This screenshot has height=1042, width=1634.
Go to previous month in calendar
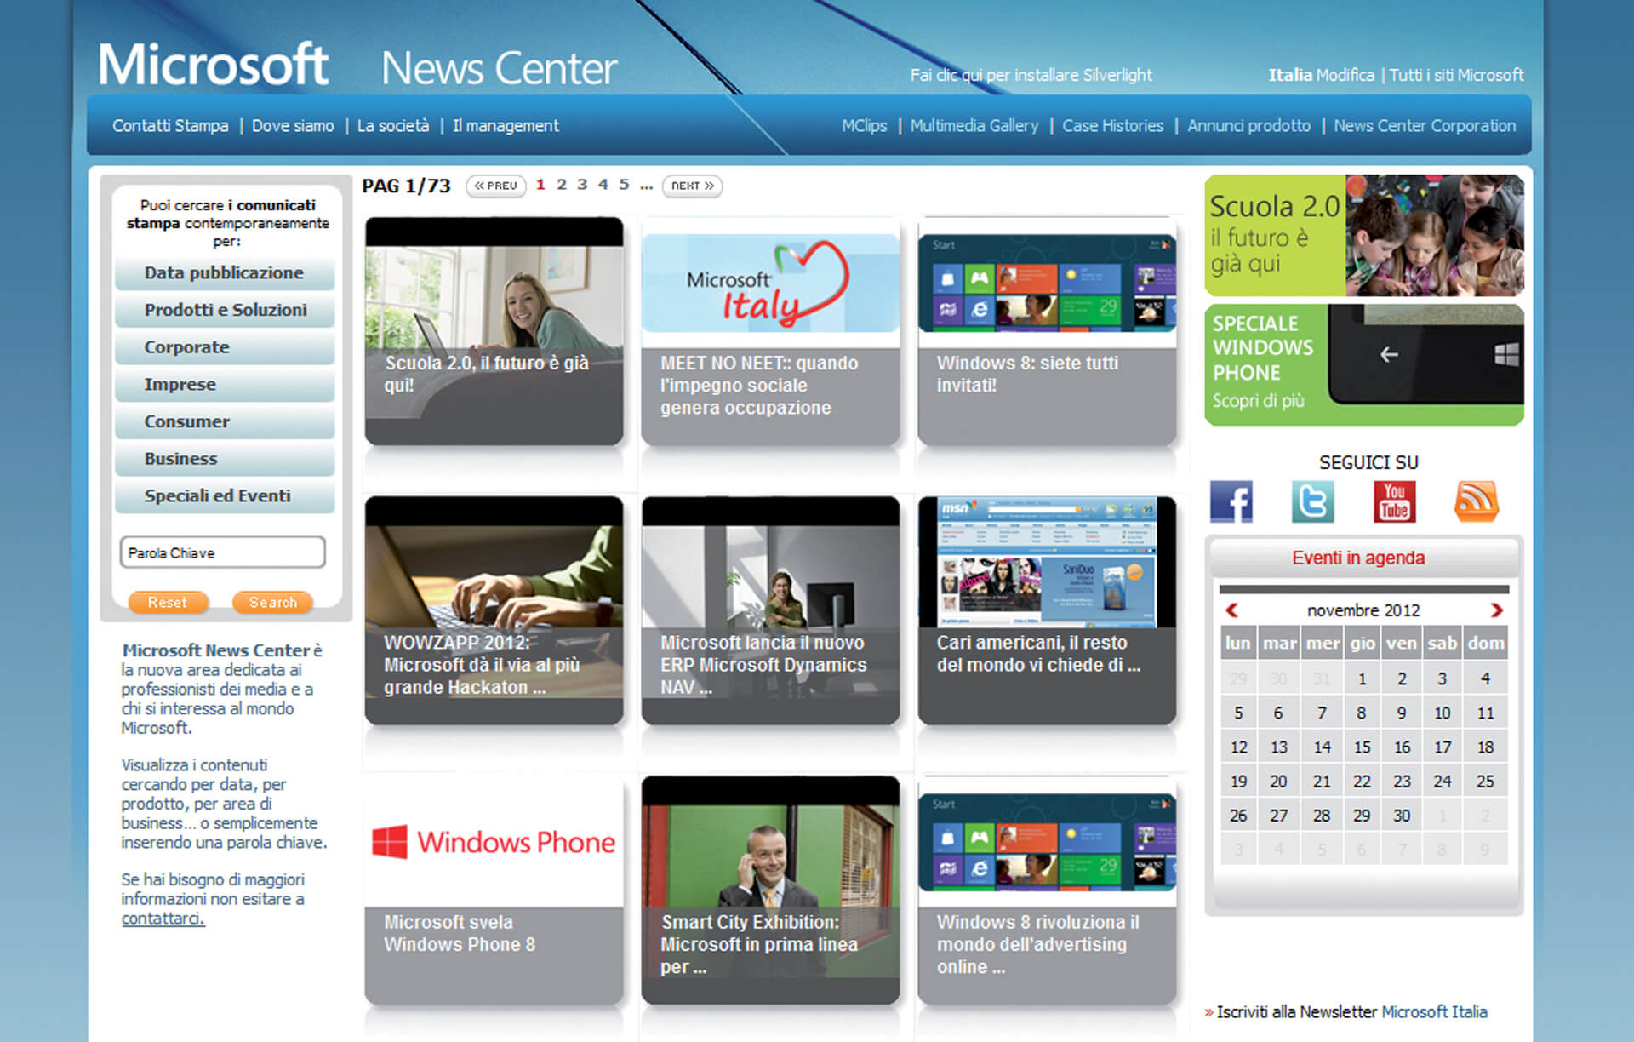click(x=1231, y=610)
